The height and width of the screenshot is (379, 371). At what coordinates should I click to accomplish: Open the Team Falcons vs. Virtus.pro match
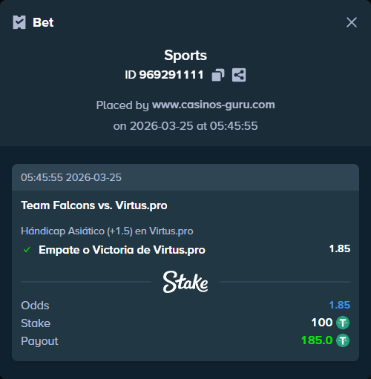coord(94,205)
